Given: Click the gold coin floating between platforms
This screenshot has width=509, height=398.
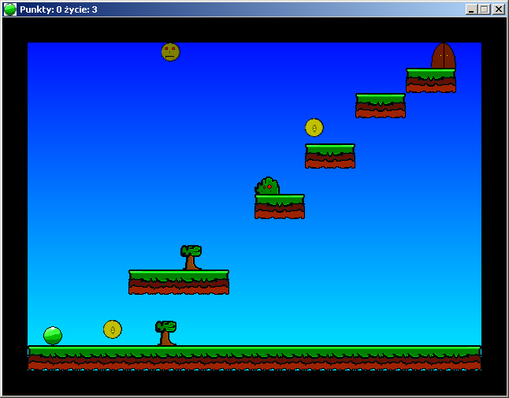Looking at the screenshot, I should [x=314, y=128].
